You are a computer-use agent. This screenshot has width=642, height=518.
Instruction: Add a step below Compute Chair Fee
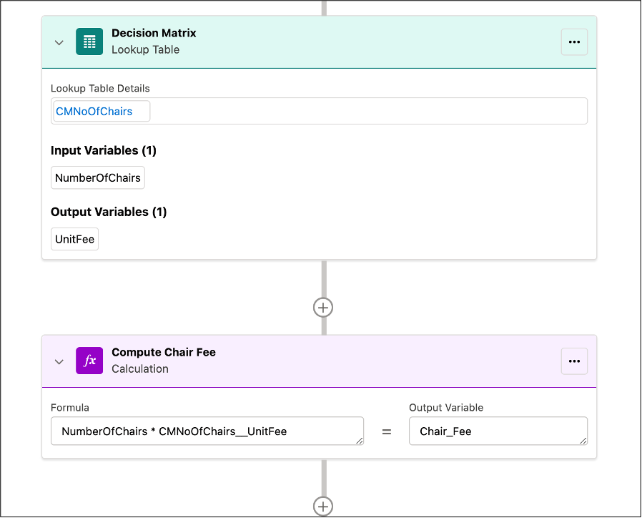pyautogui.click(x=323, y=506)
